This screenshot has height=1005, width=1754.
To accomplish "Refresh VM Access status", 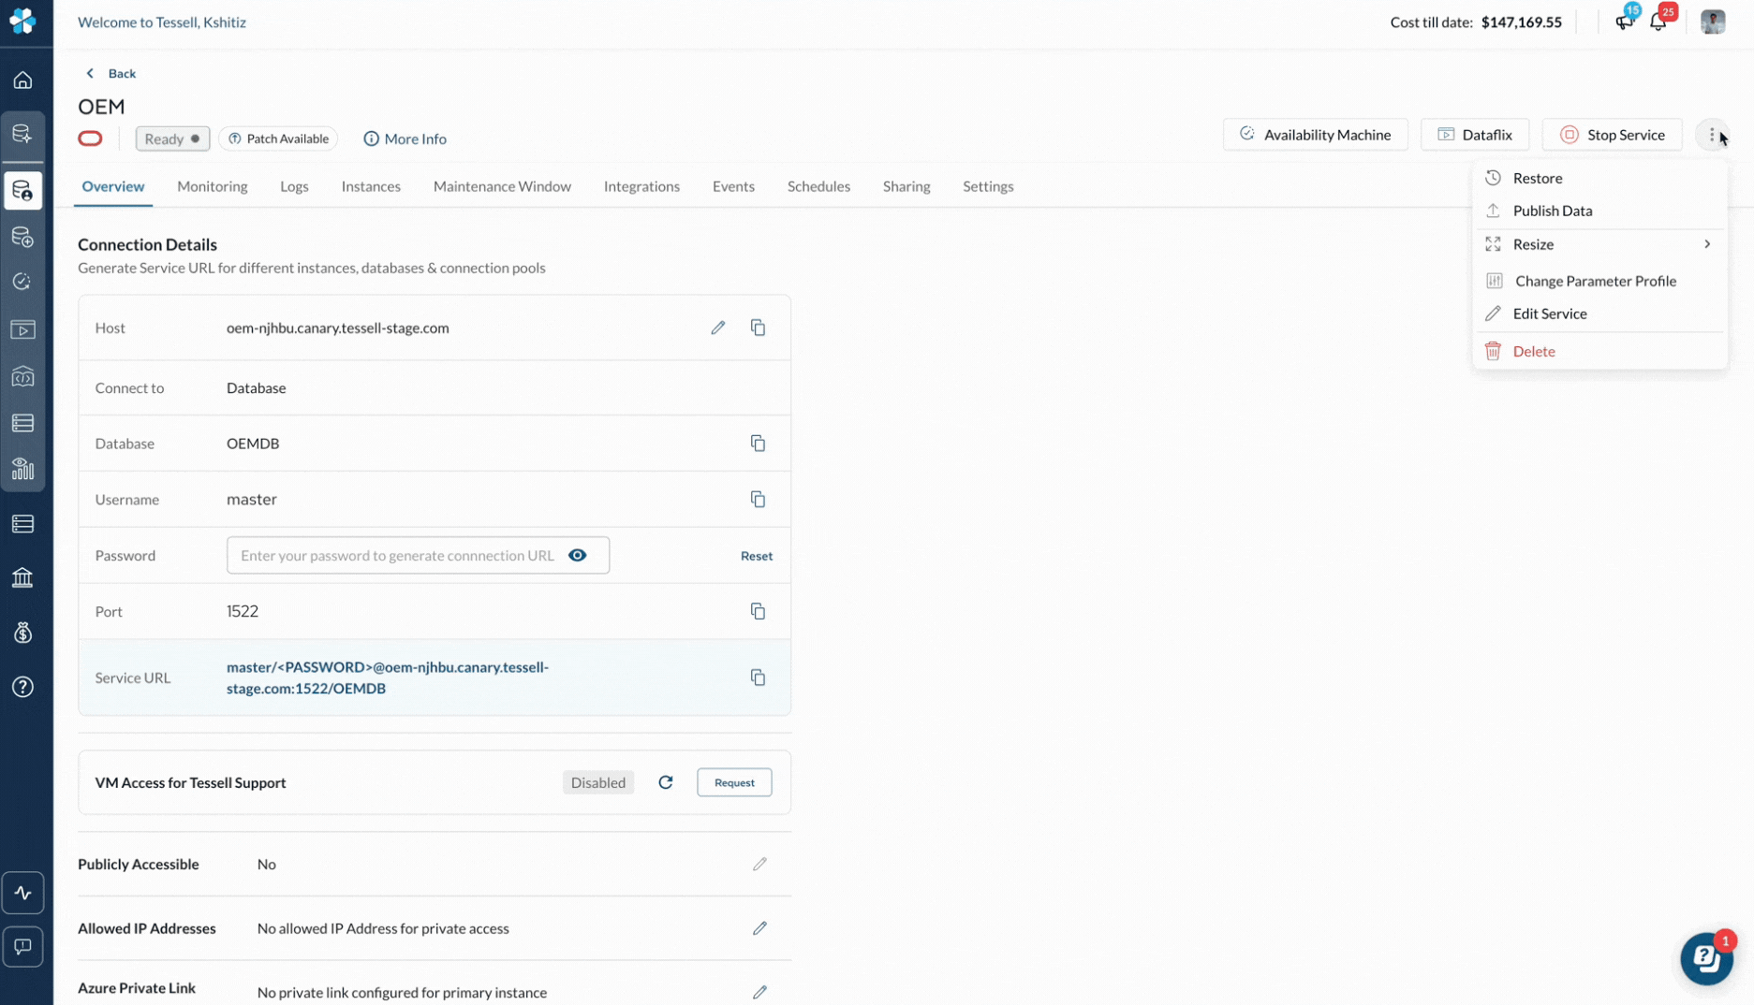I will point(665,782).
